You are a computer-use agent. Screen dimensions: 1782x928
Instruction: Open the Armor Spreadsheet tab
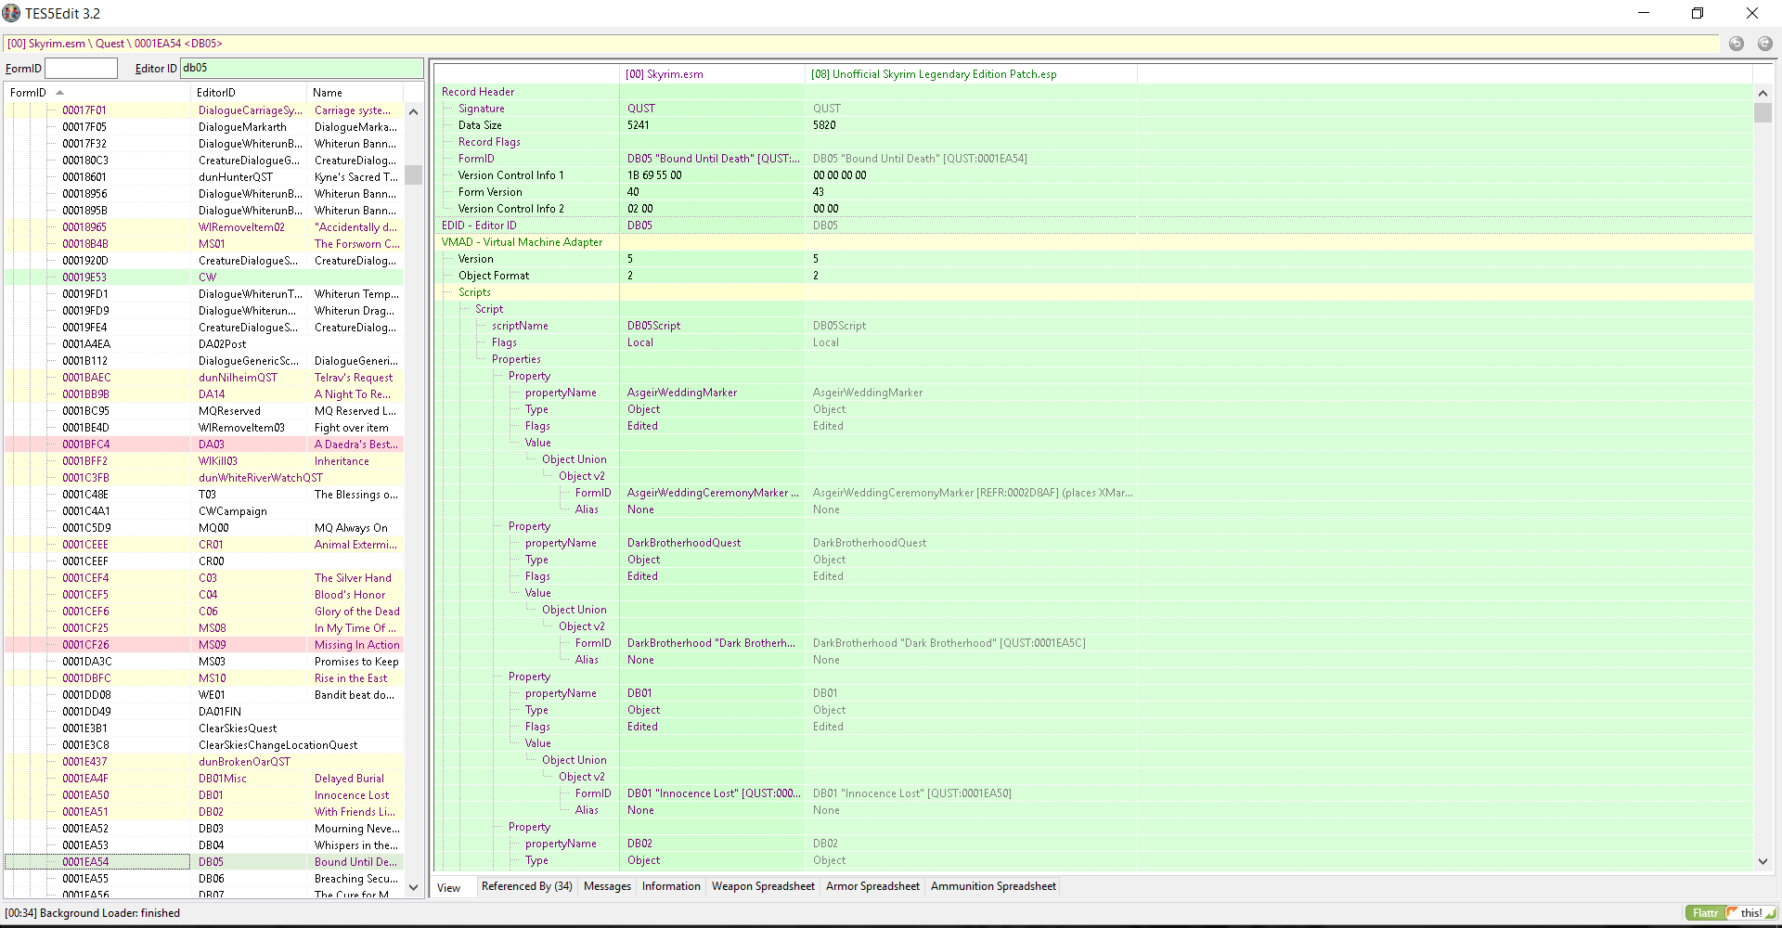pos(872,886)
